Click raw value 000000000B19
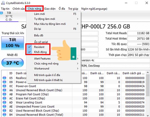This screenshot has height=117, width=150. click(x=135, y=82)
